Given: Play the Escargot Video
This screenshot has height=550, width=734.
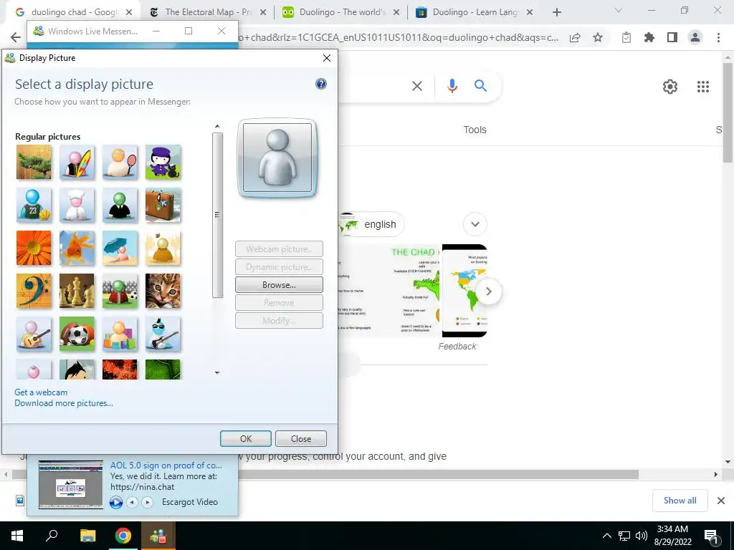Looking at the screenshot, I should [116, 502].
